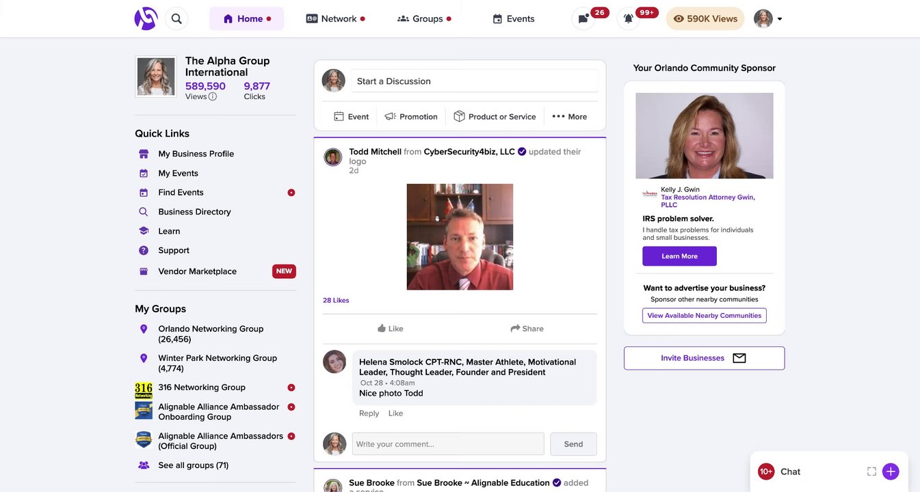The height and width of the screenshot is (492, 920).
Task: Switch to the Network tab
Action: click(335, 18)
